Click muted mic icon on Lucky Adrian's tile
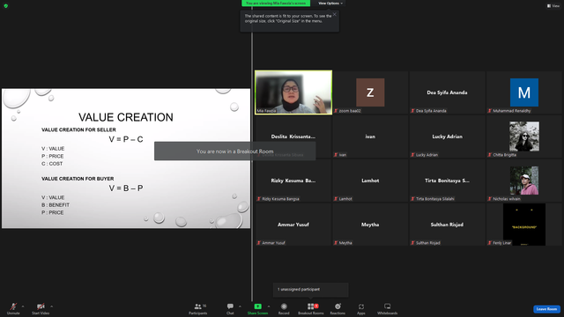 coord(413,155)
